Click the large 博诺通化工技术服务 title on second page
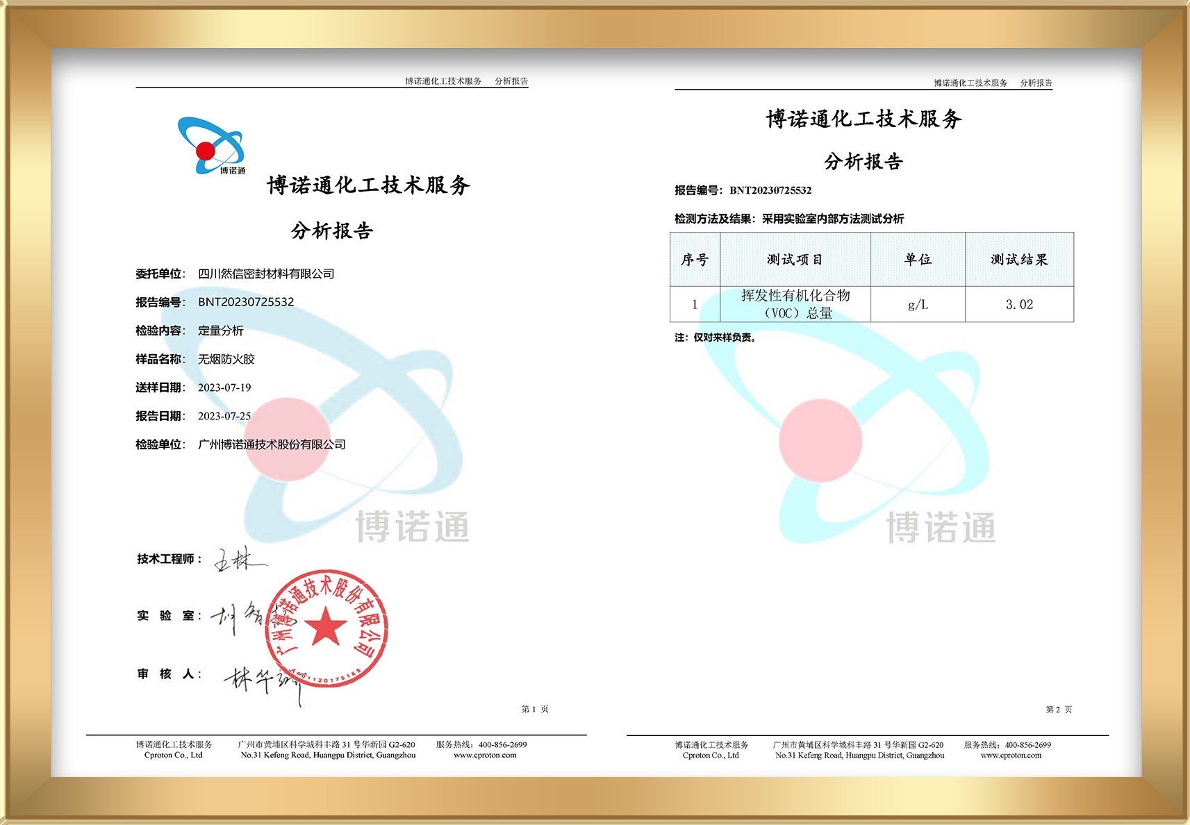1190x825 pixels. (x=863, y=119)
